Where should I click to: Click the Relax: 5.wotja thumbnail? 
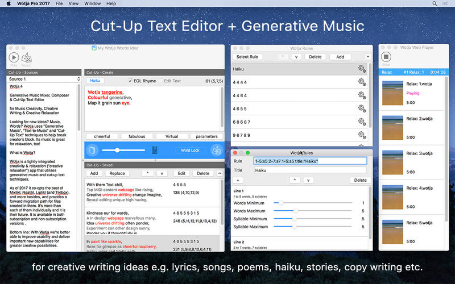click(x=392, y=232)
